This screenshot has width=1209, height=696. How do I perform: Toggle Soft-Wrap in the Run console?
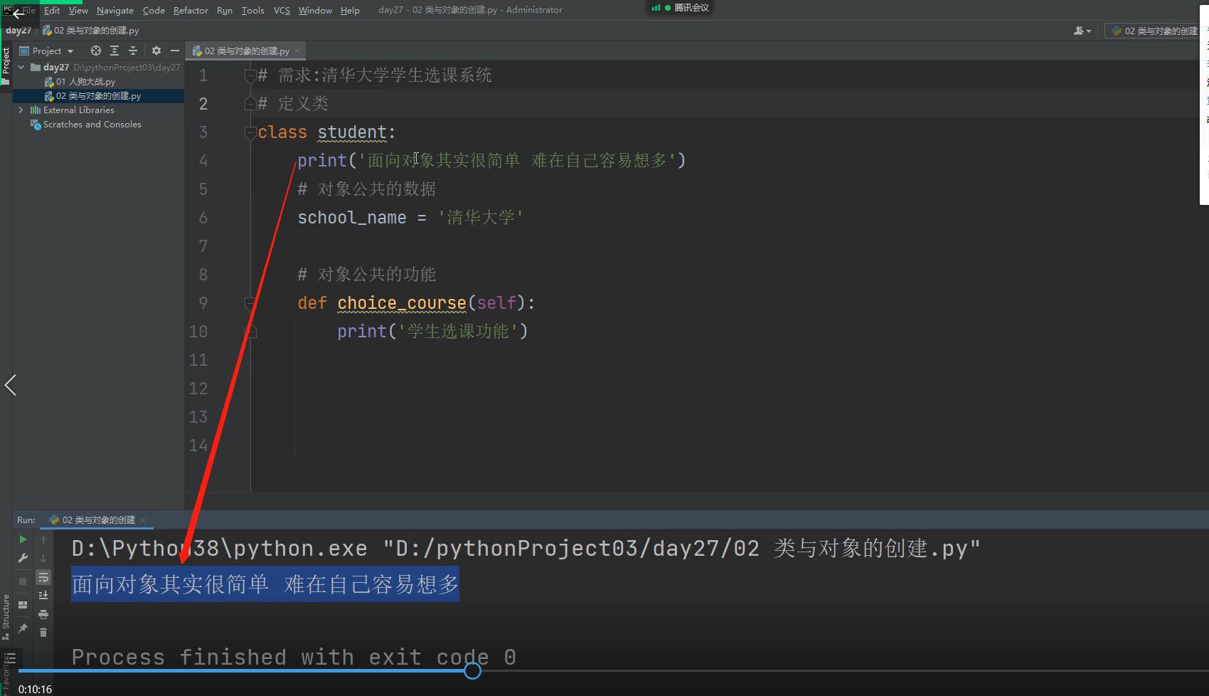click(x=43, y=577)
